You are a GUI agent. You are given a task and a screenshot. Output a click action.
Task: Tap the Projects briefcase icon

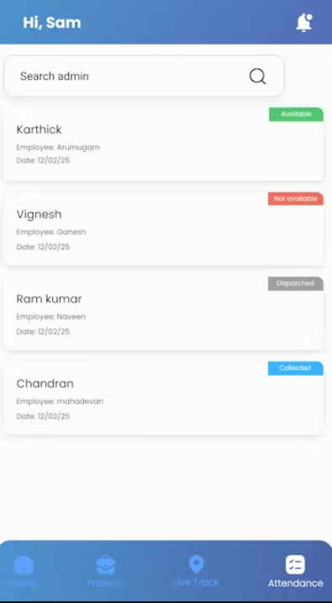tap(105, 564)
